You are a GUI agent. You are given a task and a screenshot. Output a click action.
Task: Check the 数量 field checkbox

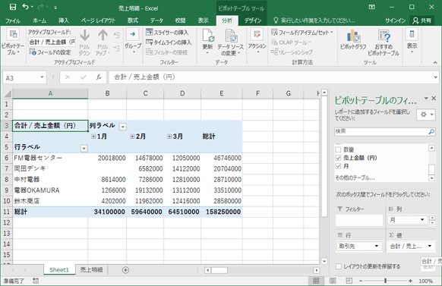point(338,149)
